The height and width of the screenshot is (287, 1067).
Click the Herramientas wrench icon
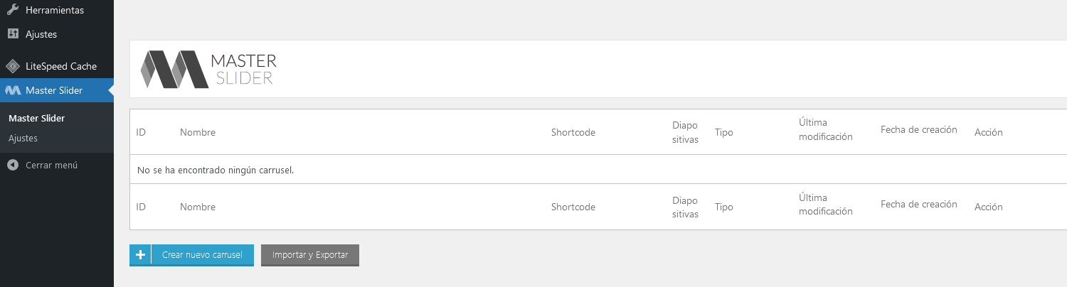(x=13, y=10)
